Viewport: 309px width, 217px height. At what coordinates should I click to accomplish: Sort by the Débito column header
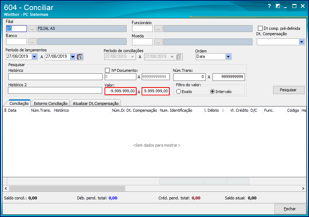[215, 110]
